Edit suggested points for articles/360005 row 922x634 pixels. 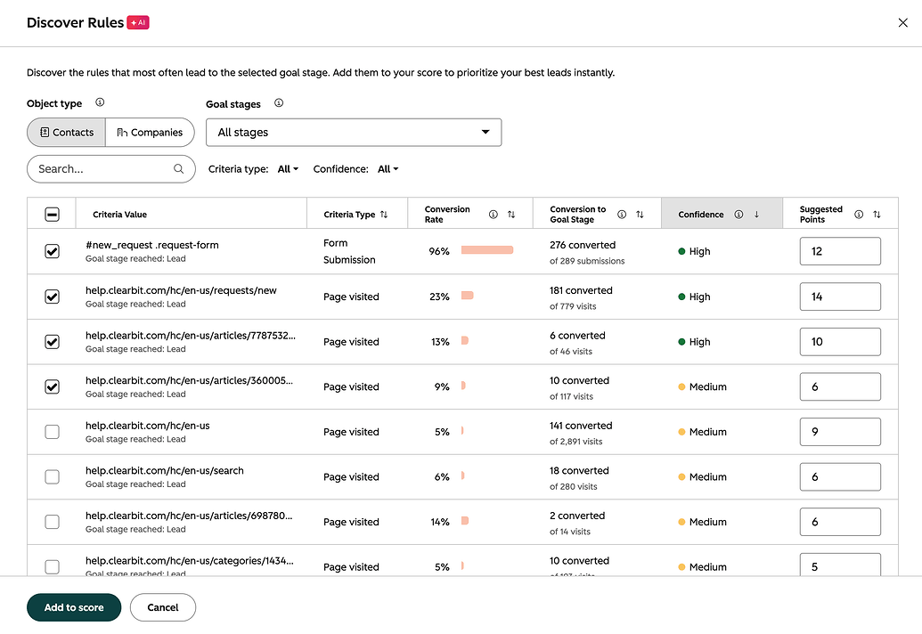(x=840, y=386)
